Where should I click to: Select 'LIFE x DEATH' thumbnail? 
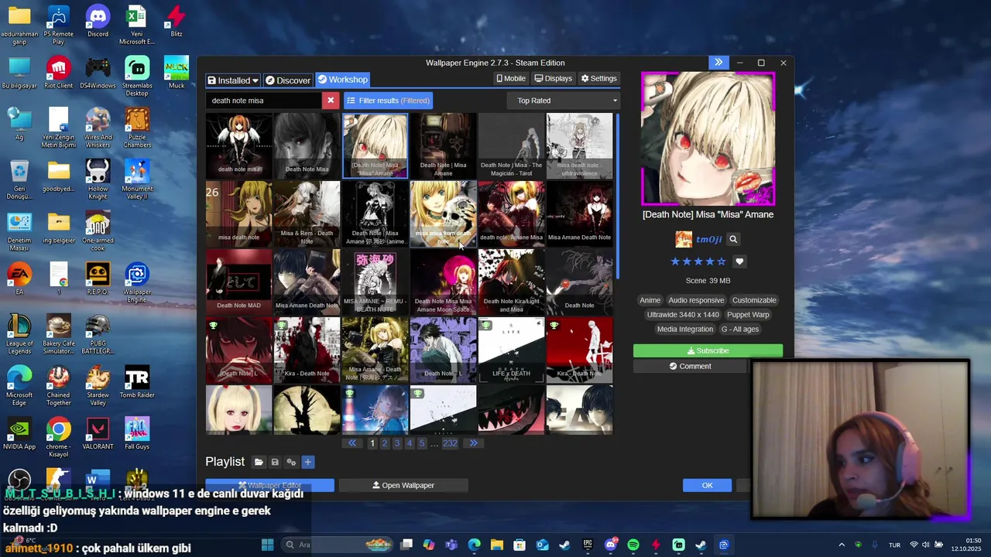click(511, 350)
